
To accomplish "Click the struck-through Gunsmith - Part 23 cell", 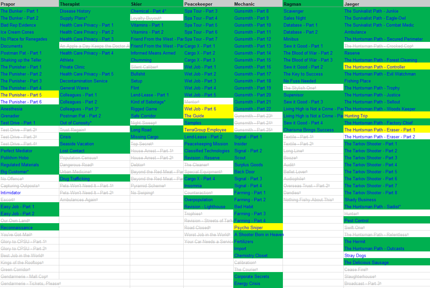I will pyautogui.click(x=258, y=116).
